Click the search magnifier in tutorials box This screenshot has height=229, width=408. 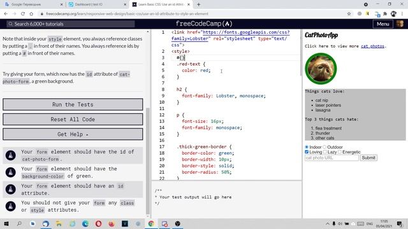(x=10, y=24)
